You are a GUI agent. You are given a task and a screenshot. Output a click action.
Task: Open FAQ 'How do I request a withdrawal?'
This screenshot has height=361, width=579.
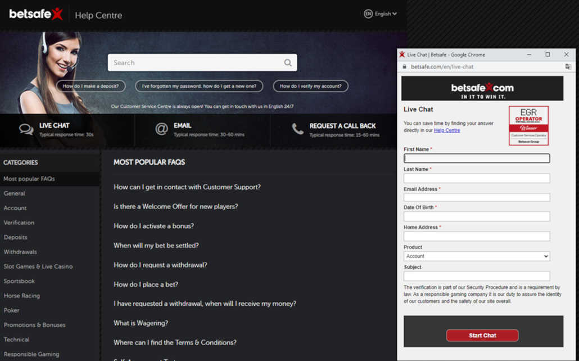tap(160, 265)
